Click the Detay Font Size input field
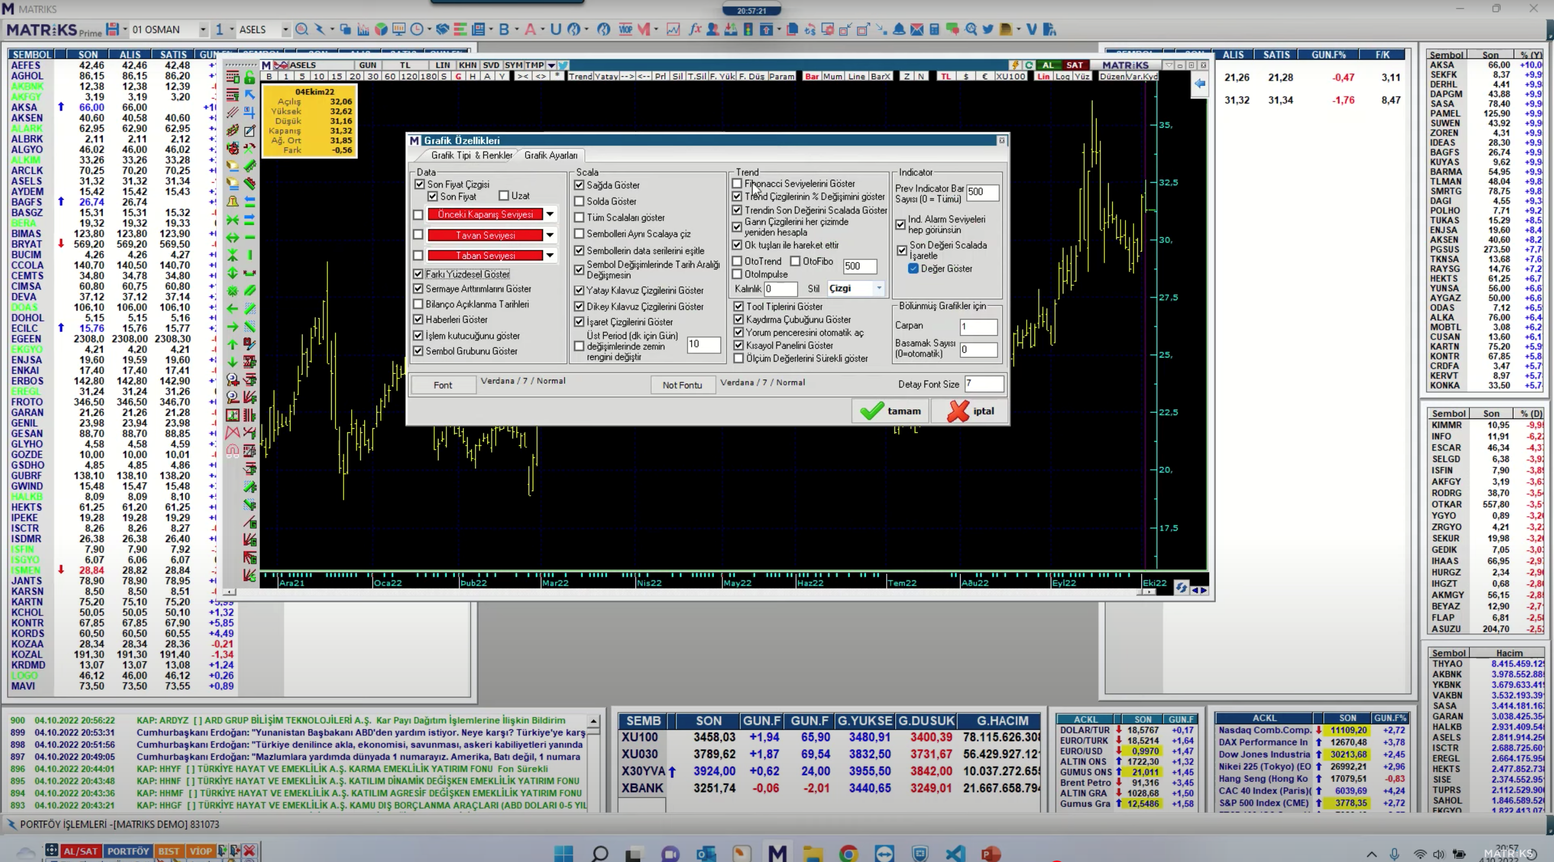This screenshot has height=862, width=1554. click(x=984, y=384)
